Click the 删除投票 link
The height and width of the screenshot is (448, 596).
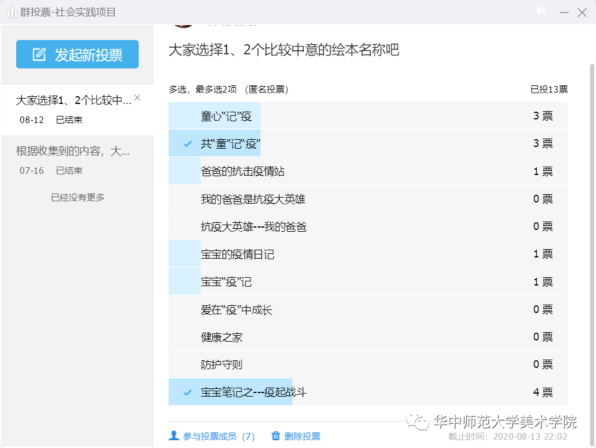302,437
